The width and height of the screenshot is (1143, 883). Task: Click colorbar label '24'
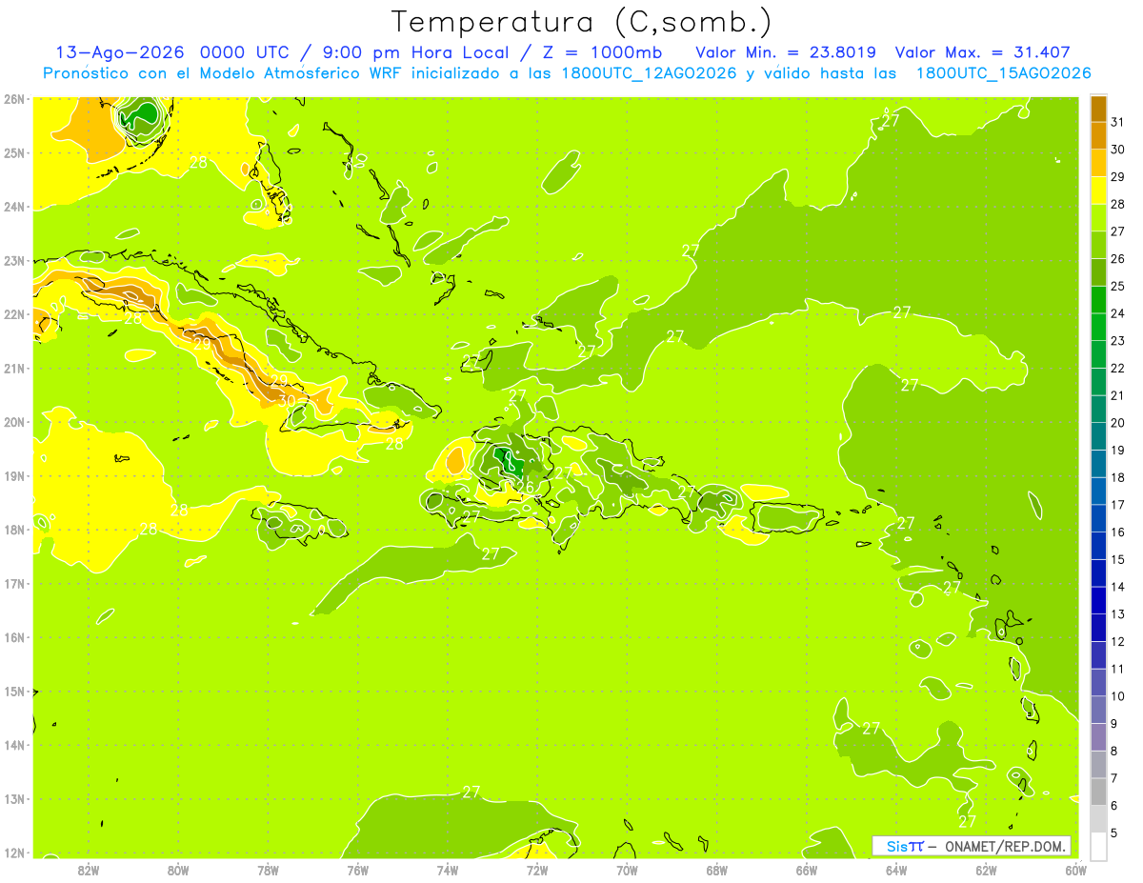click(x=1118, y=313)
